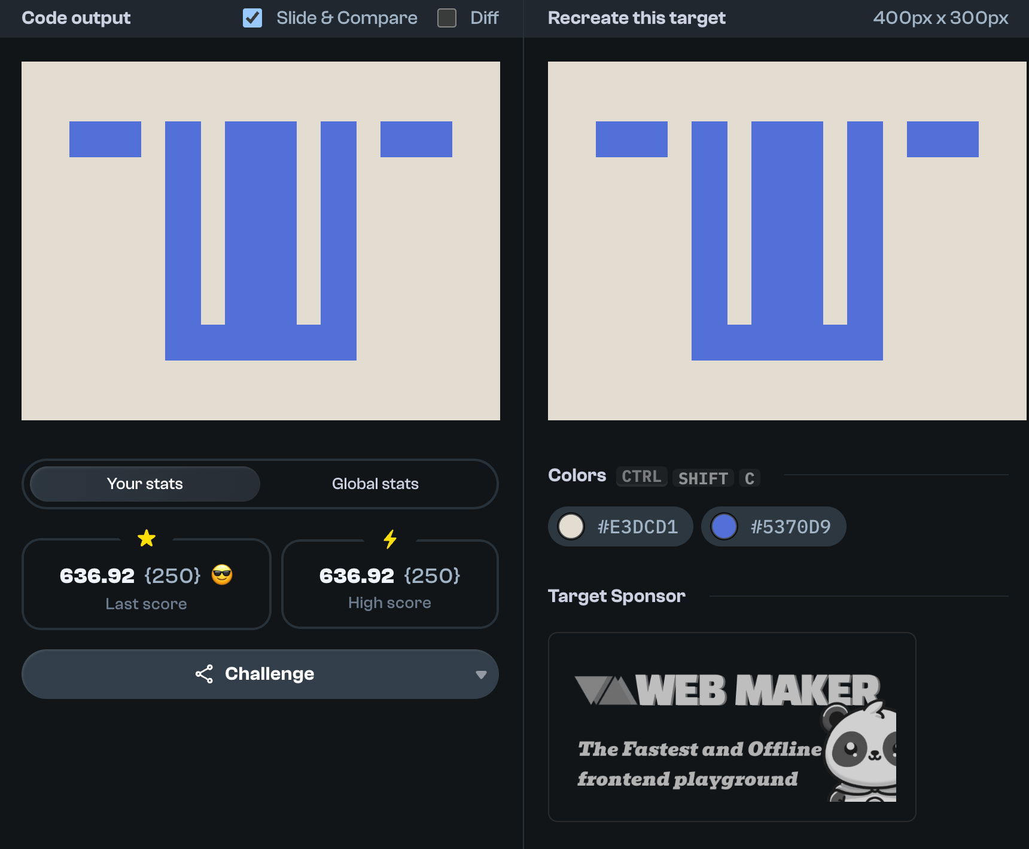Click the Web Maker logo triangle icon
Screen dimensions: 1029x849
click(x=604, y=691)
